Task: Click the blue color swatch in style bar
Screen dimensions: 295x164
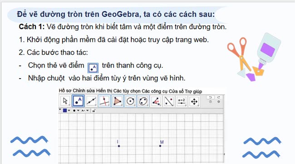Action: click(65, 110)
